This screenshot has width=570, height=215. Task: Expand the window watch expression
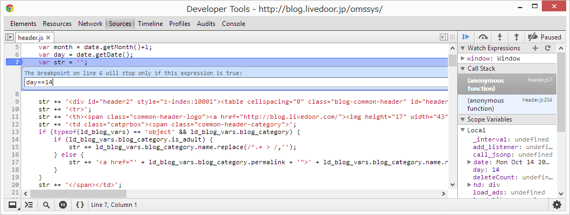[x=463, y=58]
